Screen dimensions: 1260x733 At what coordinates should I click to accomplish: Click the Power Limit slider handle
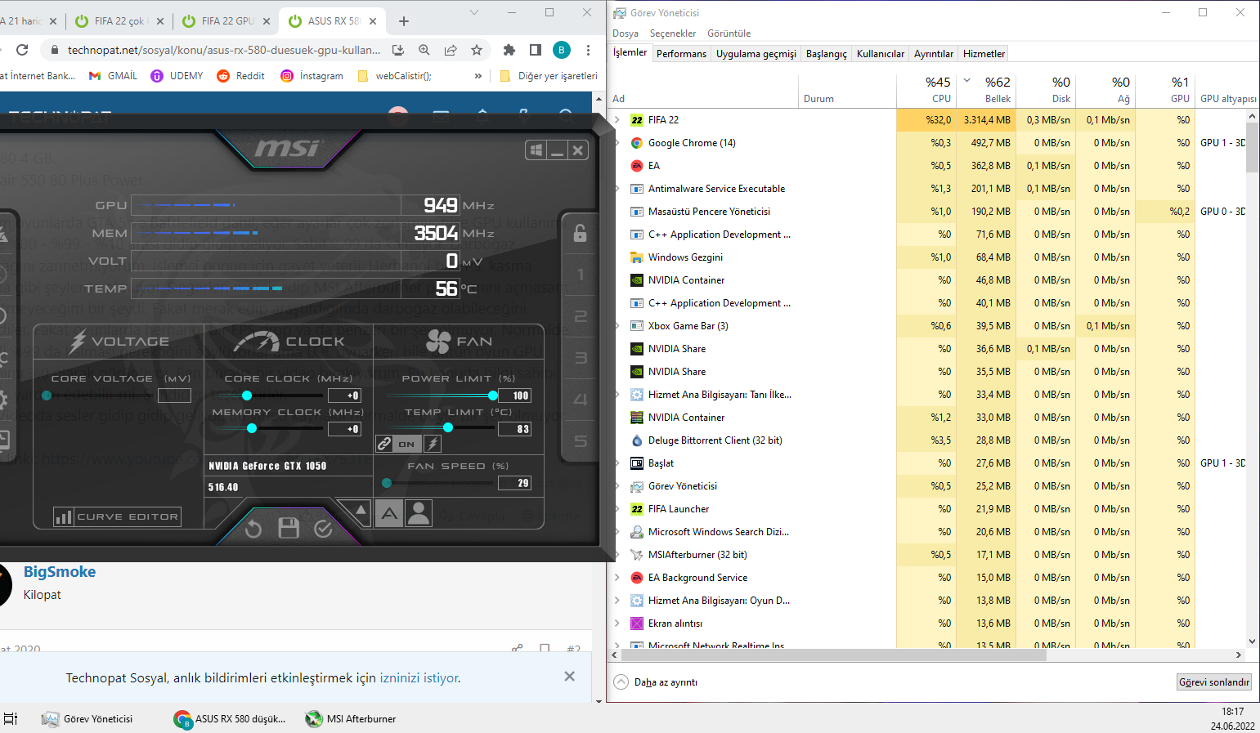493,396
